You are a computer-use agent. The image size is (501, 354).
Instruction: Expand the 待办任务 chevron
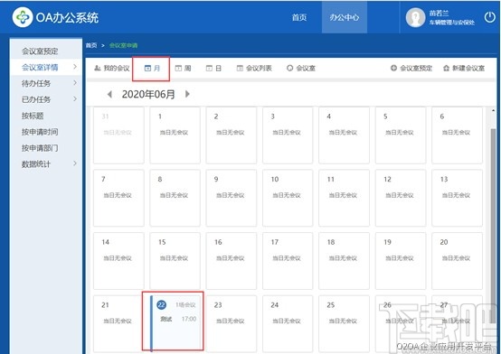pyautogui.click(x=75, y=83)
